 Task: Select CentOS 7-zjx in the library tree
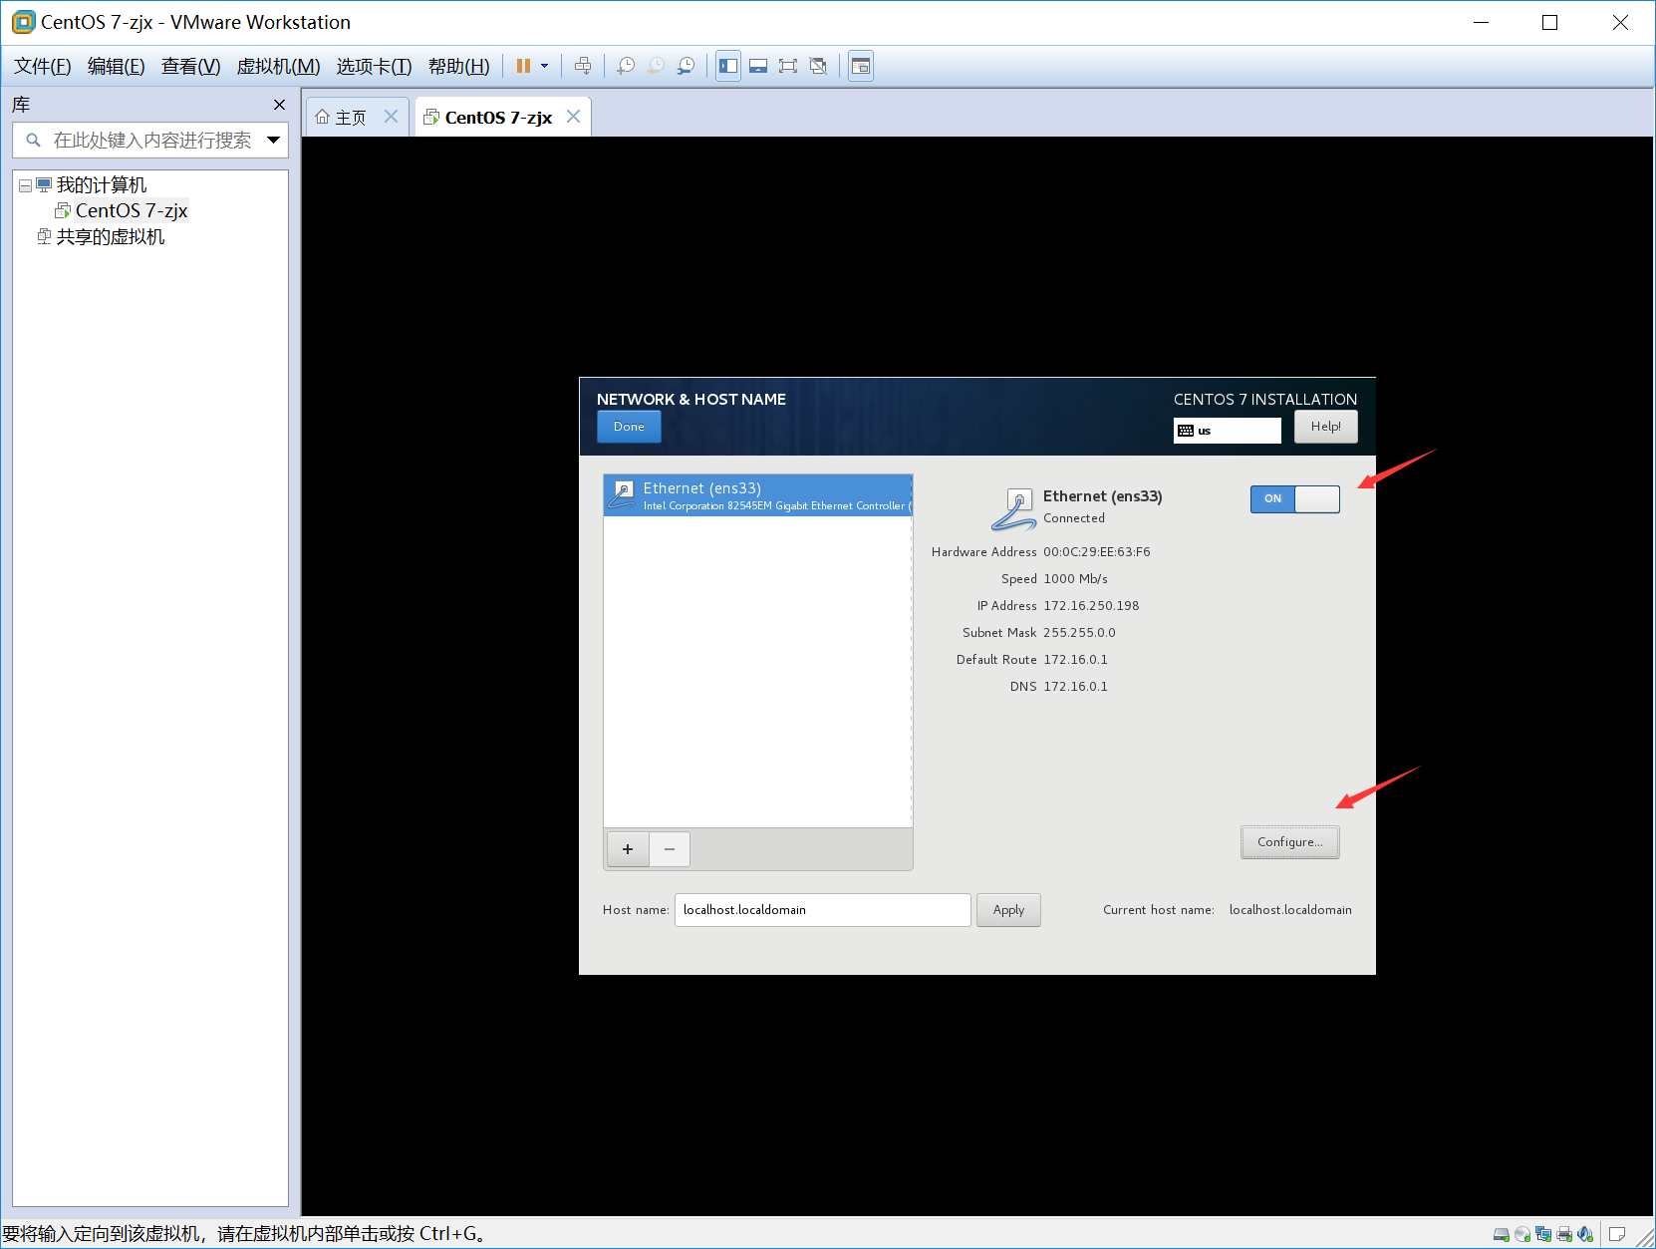pos(131,210)
